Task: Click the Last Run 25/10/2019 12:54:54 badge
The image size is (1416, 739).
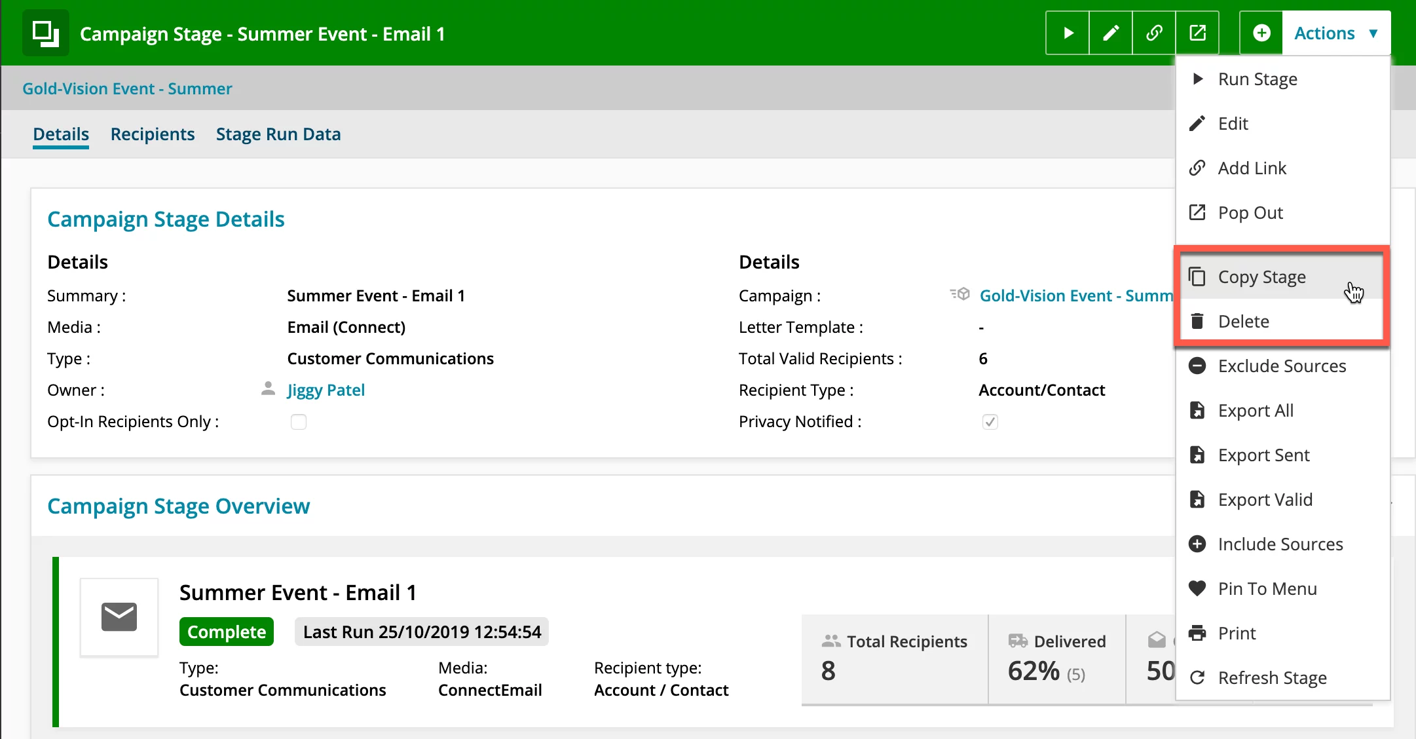Action: point(422,632)
